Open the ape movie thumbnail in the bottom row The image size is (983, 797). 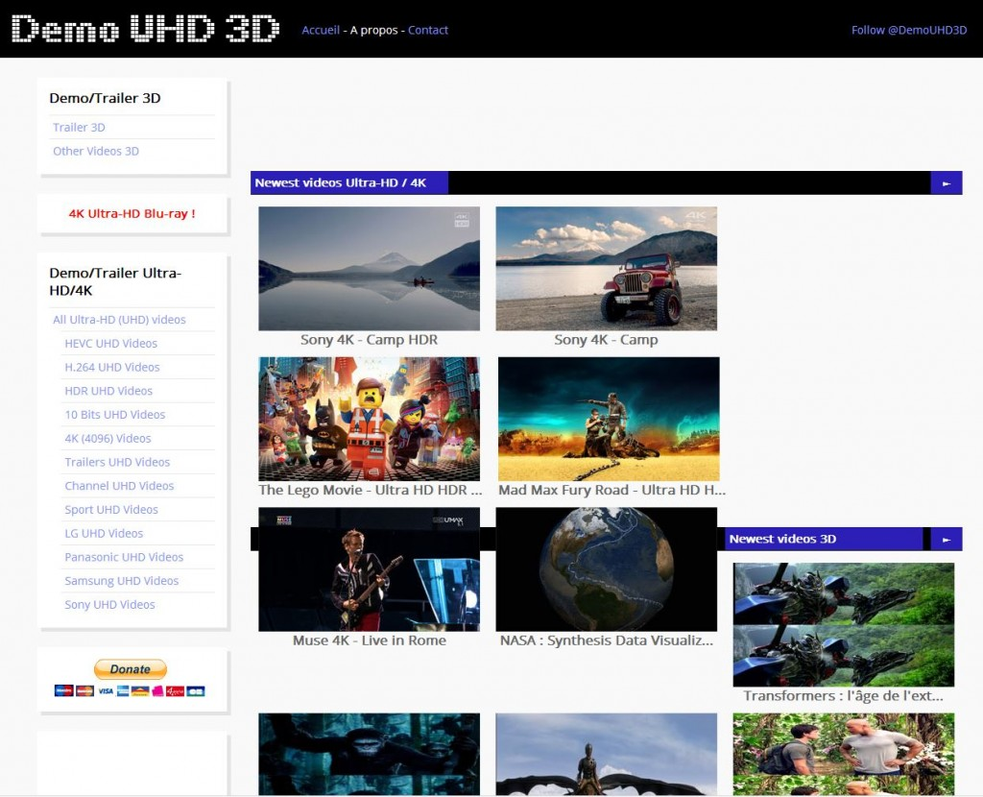point(370,755)
